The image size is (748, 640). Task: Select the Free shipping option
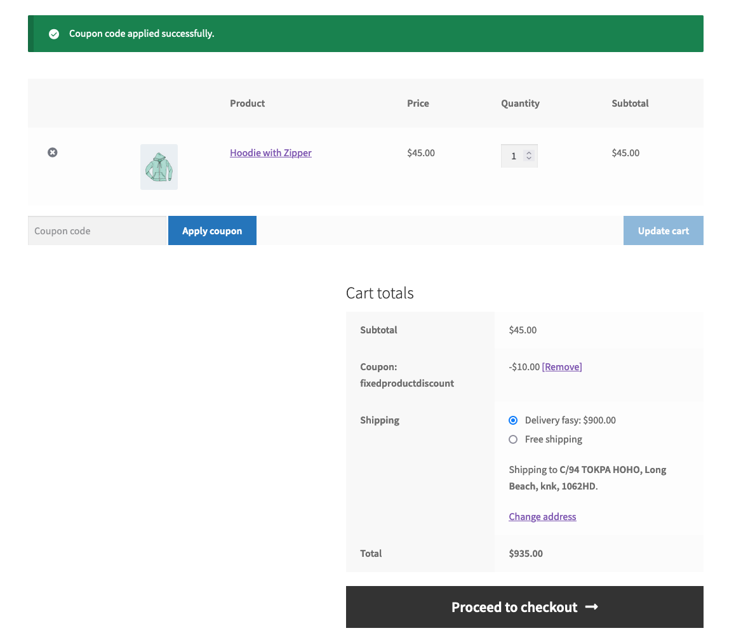(x=513, y=439)
